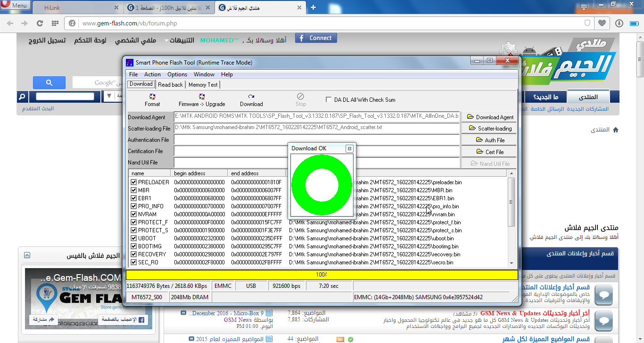Click the dark magnifier search icon
This screenshot has height=343, width=644.
[x=22, y=97]
